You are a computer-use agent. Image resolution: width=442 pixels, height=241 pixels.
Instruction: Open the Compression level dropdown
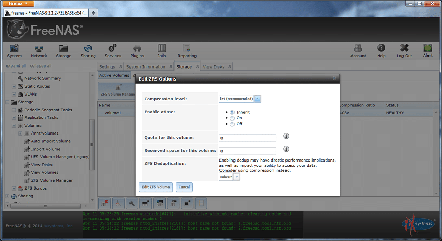click(x=257, y=99)
